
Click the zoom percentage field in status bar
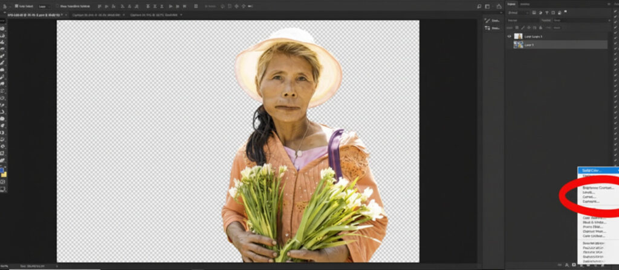pyautogui.click(x=4, y=266)
